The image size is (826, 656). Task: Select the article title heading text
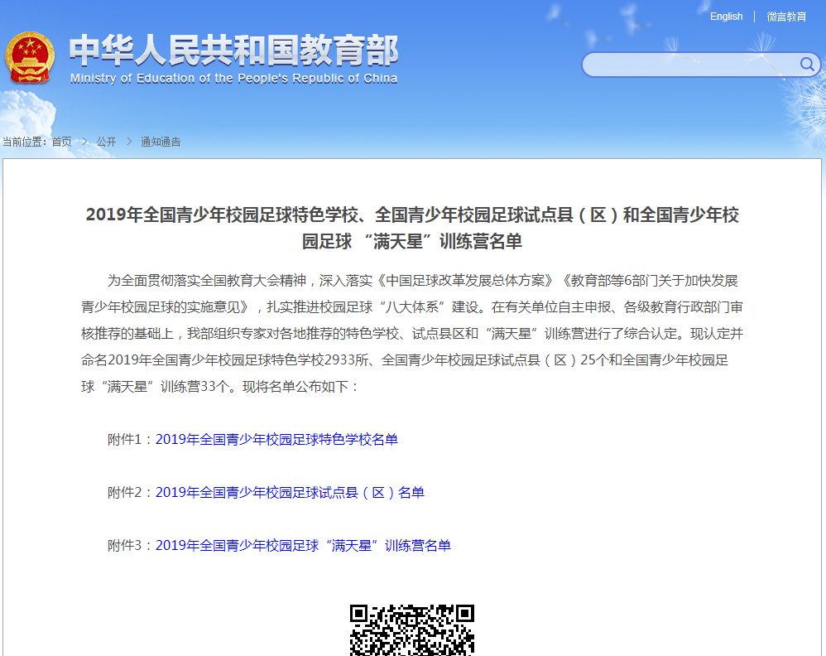[x=413, y=227]
